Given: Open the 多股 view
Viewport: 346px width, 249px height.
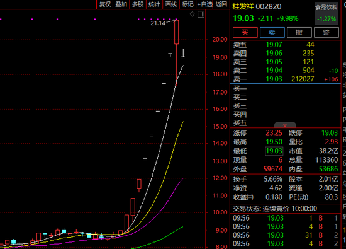Looking at the screenshot, I should 138,4.
